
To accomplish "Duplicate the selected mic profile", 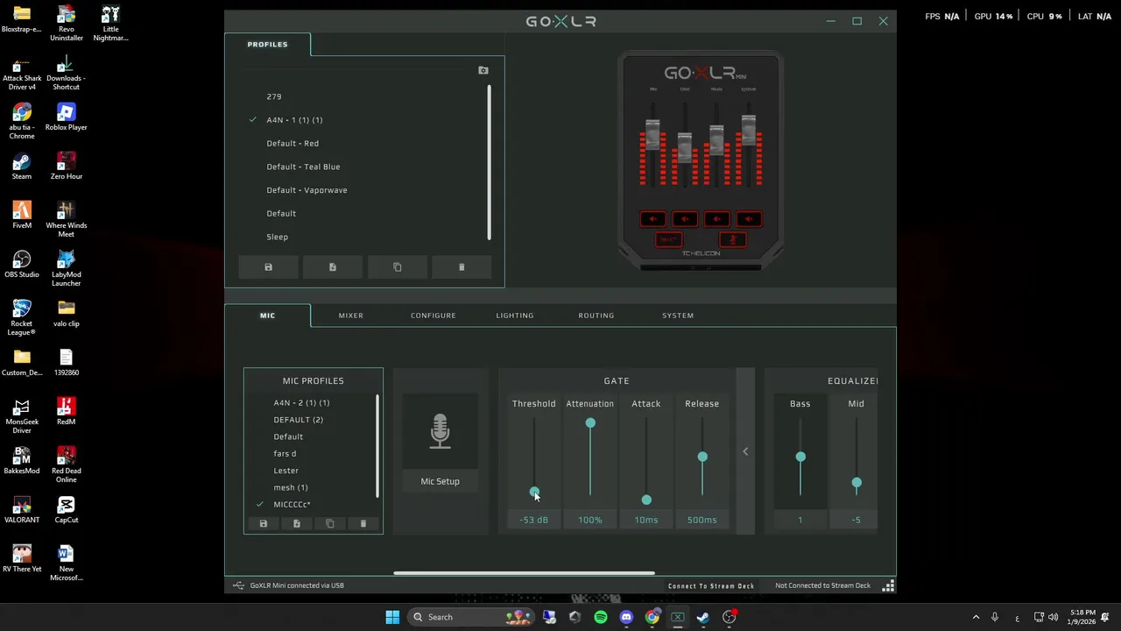I will (x=330, y=524).
